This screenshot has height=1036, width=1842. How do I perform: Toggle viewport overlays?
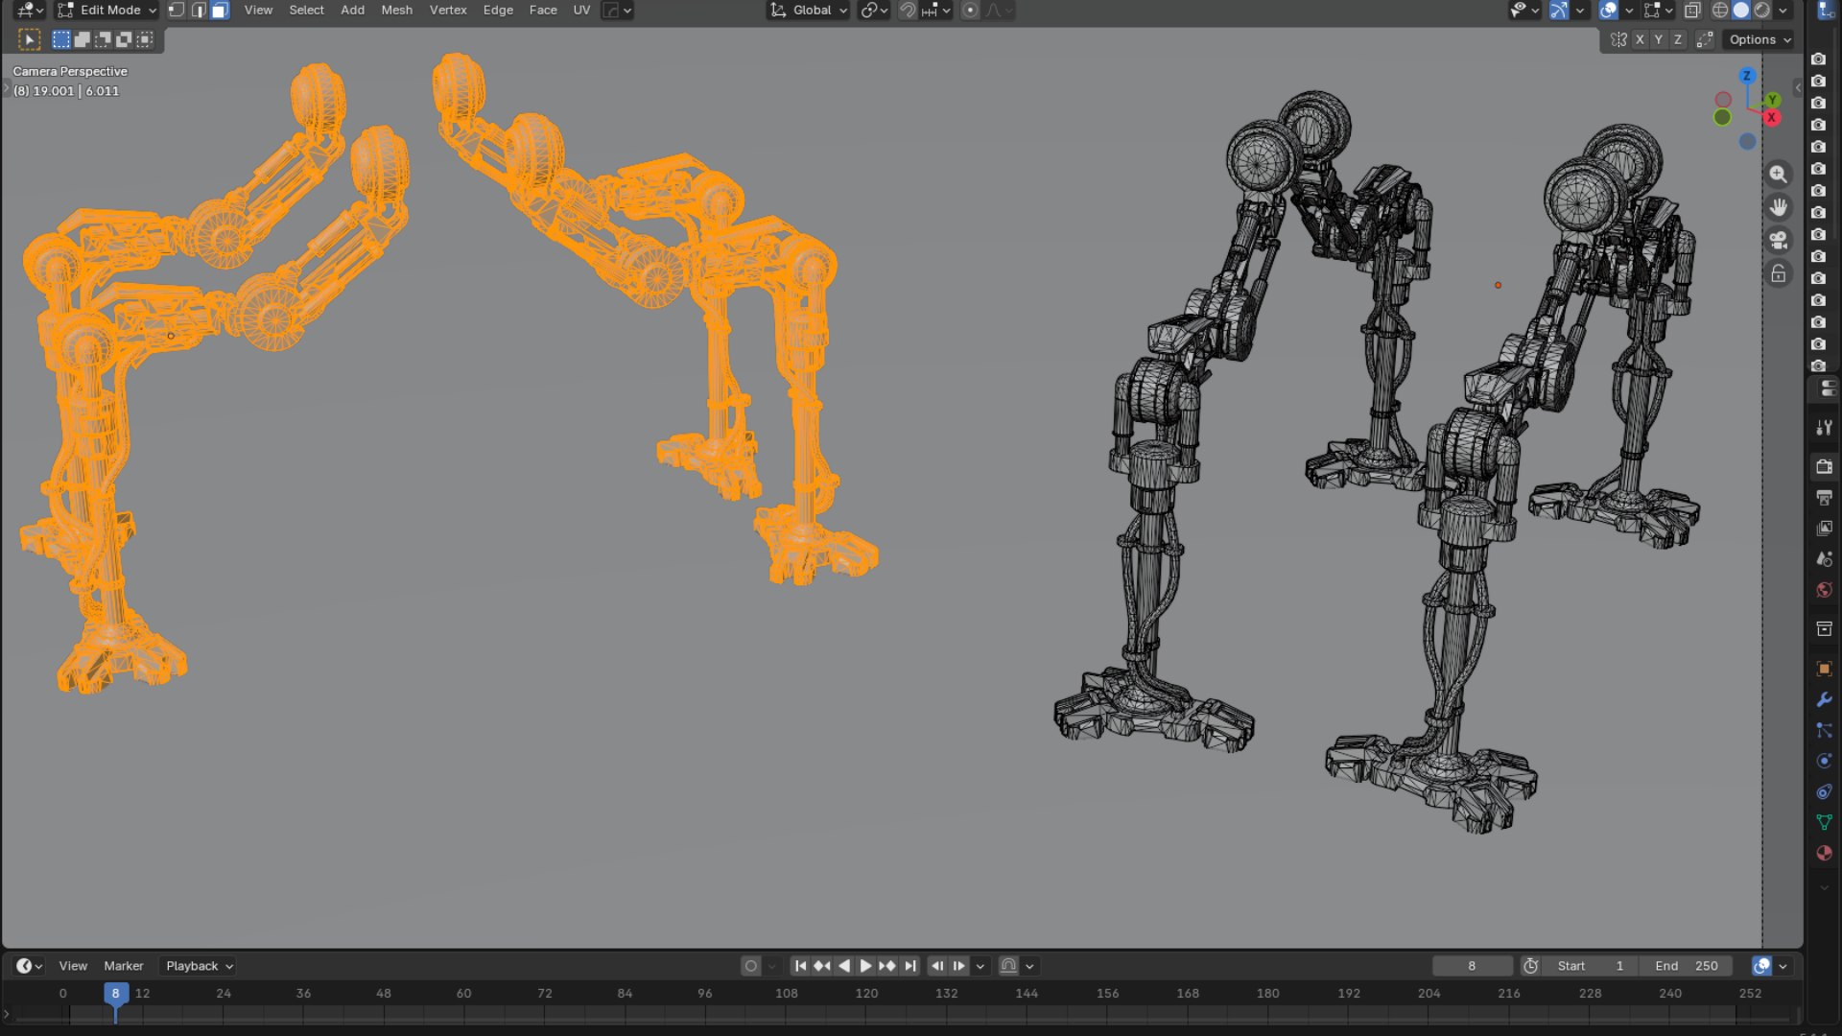pyautogui.click(x=1609, y=11)
